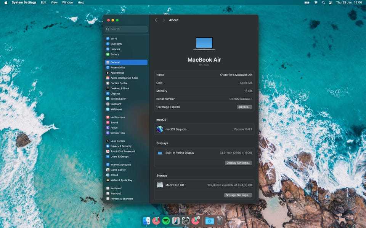Select Focus in the settings sidebar

(x=114, y=128)
